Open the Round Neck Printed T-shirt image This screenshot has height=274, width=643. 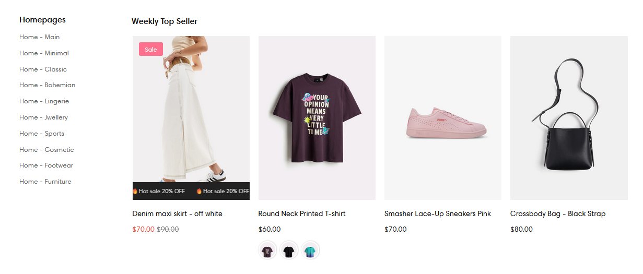317,117
